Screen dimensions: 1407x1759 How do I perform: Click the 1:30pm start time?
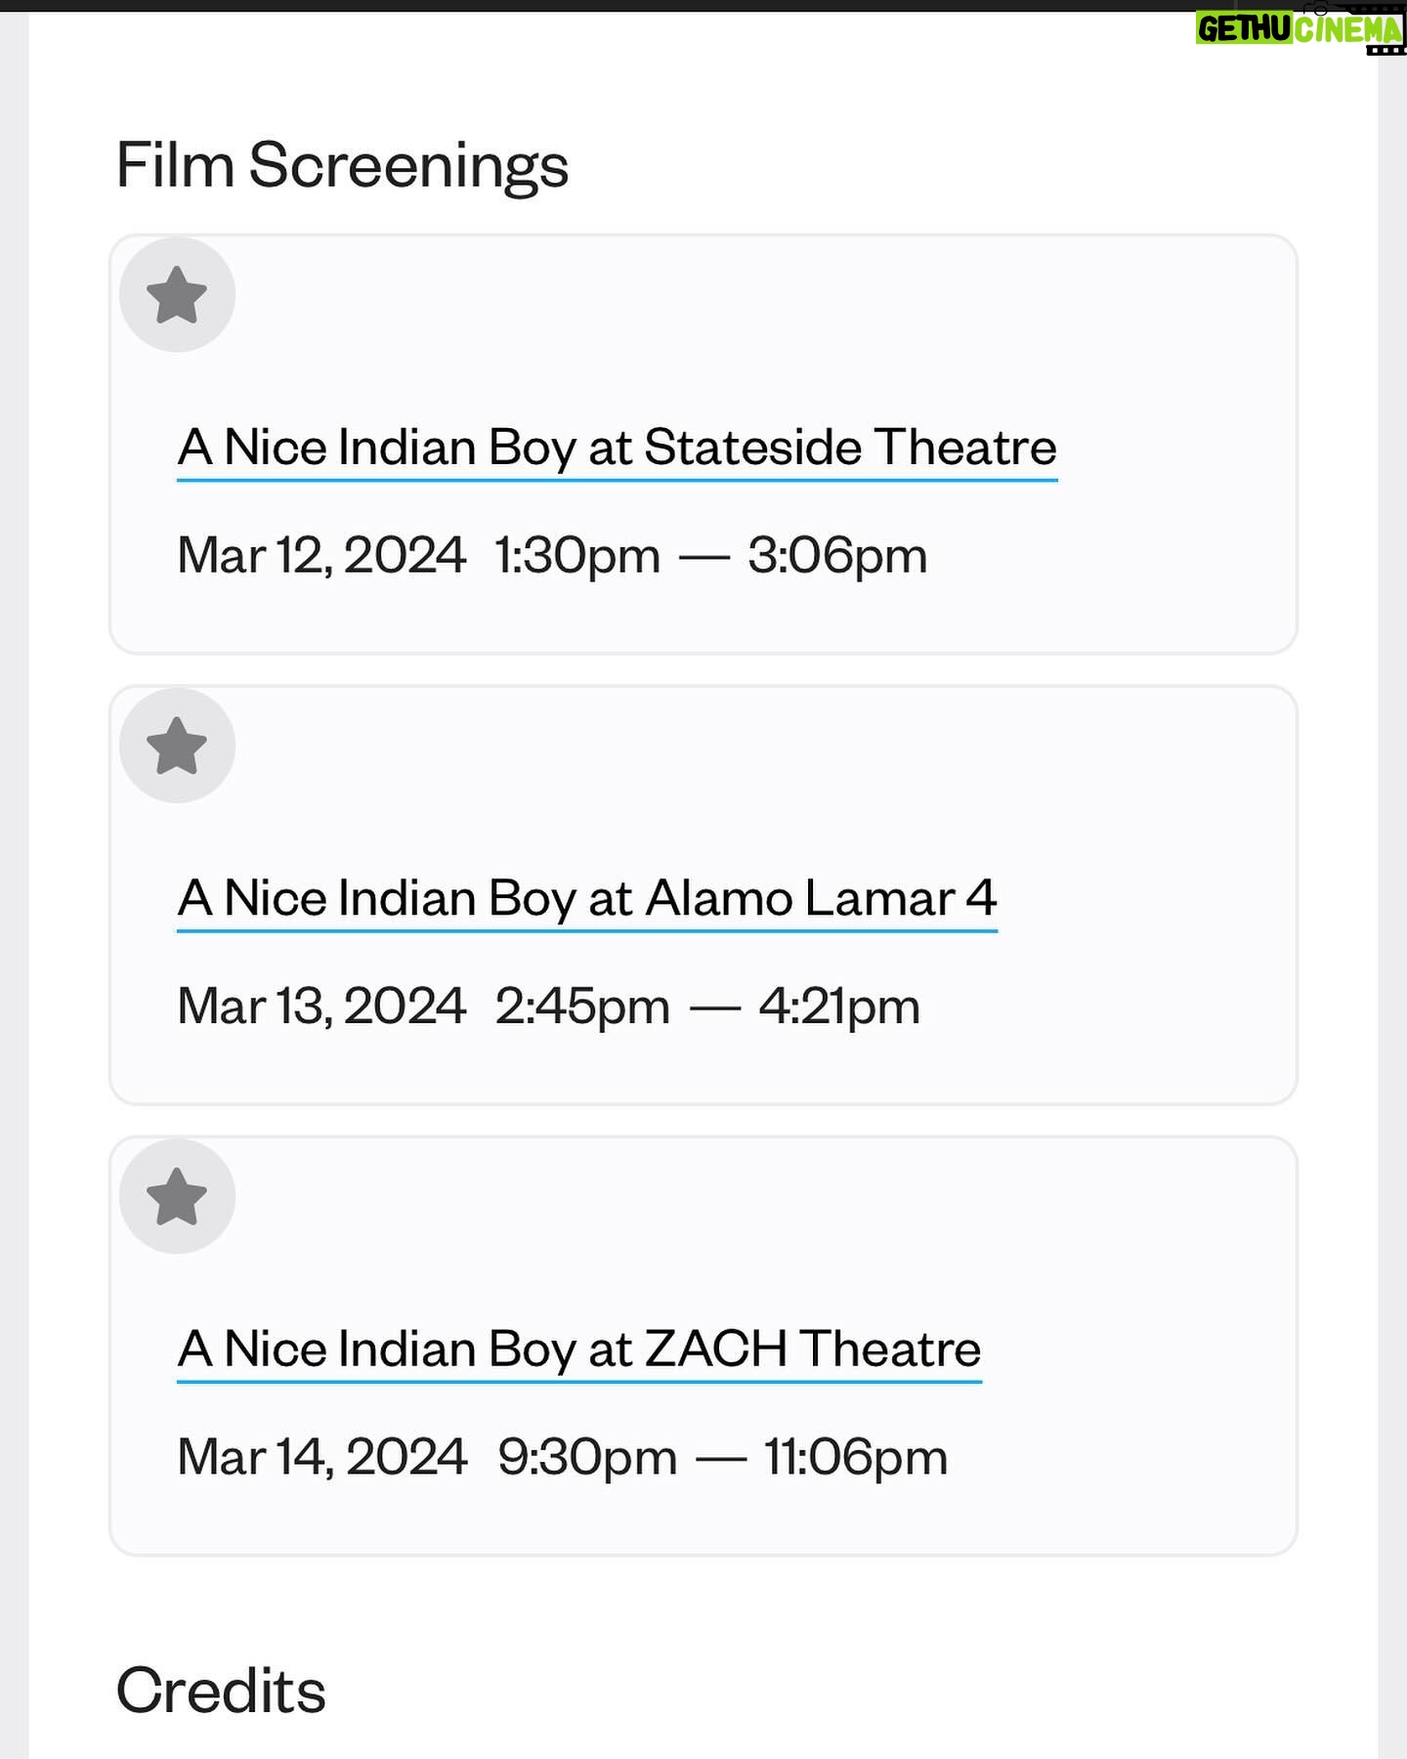coord(577,555)
